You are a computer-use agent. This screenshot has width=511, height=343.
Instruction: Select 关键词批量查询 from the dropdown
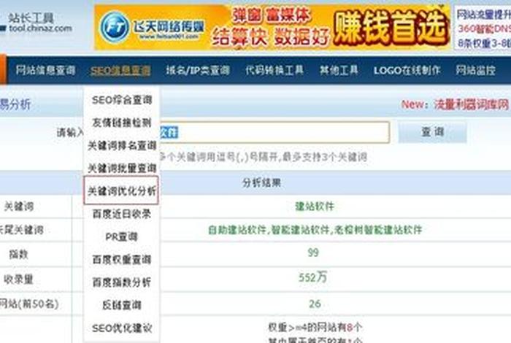tap(122, 169)
